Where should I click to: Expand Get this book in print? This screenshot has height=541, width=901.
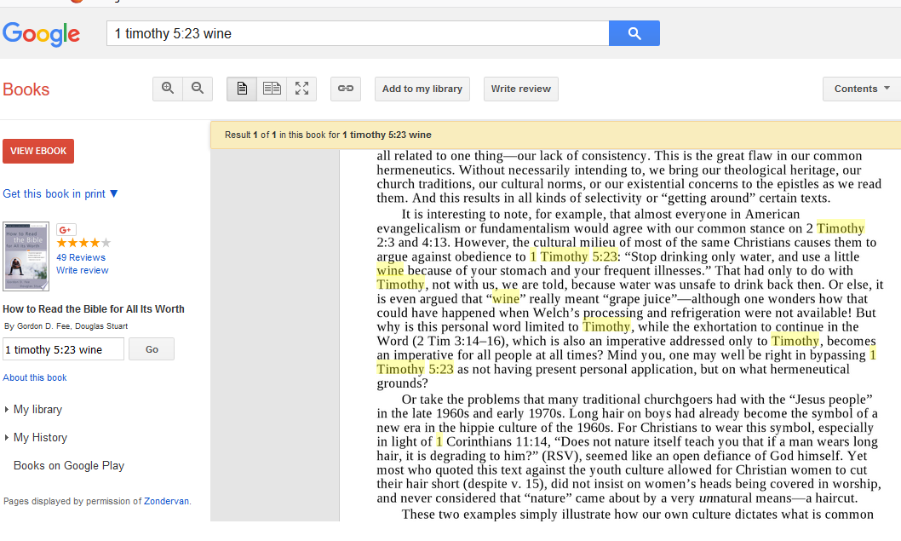pyautogui.click(x=60, y=193)
